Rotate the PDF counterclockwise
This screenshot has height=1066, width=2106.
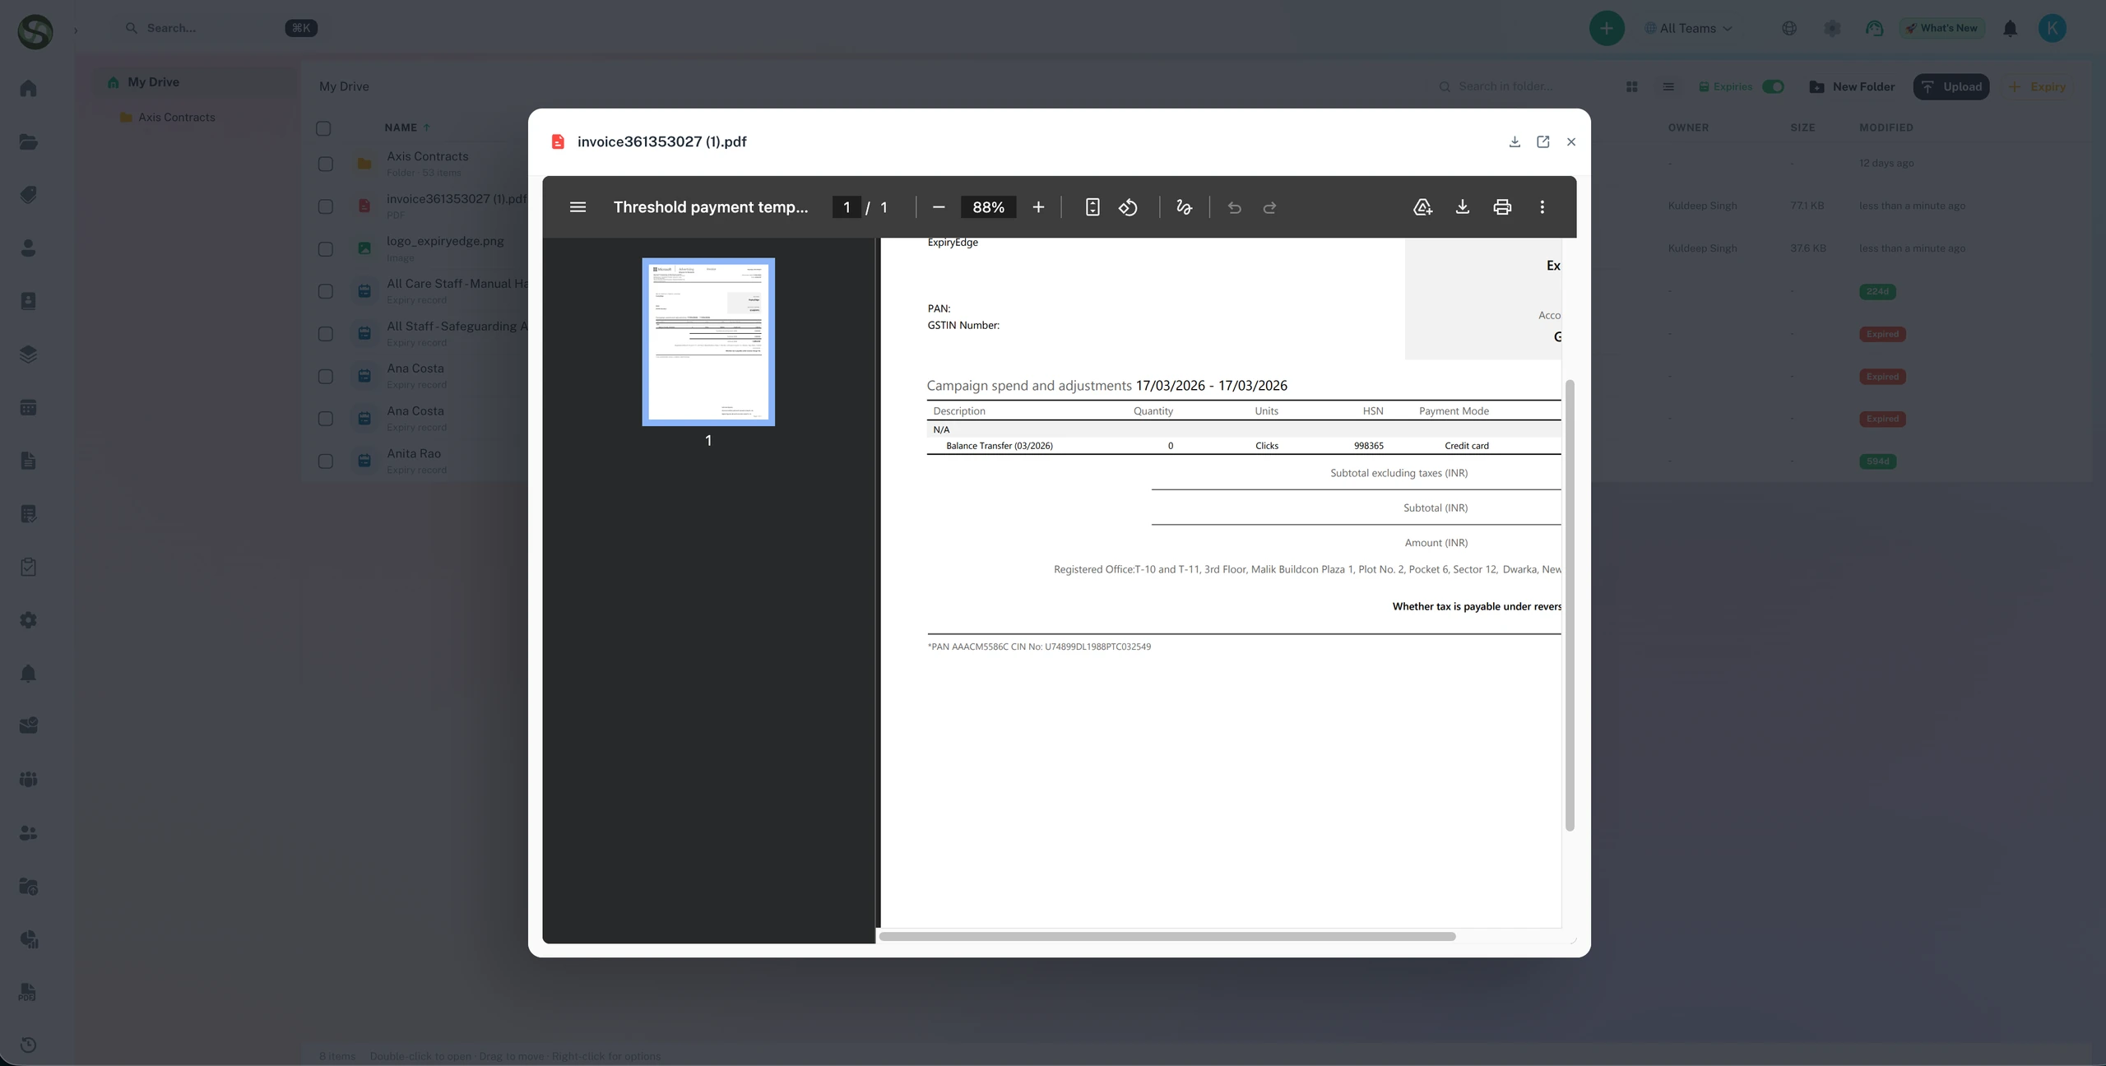1128,207
